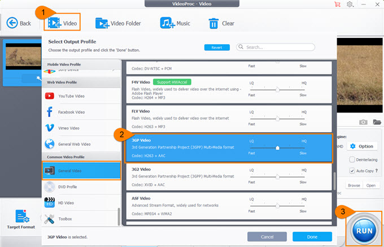The width and height of the screenshot is (384, 247).
Task: Focus the profile Search field
Action: point(276,47)
